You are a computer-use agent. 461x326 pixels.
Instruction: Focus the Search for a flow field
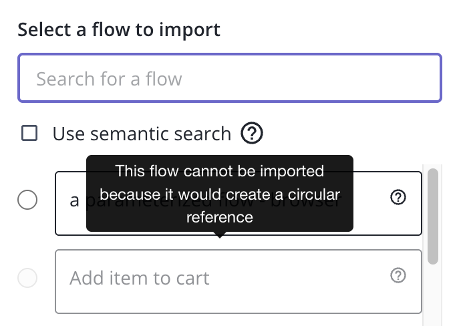tap(230, 78)
